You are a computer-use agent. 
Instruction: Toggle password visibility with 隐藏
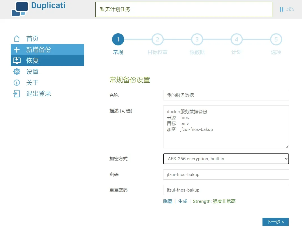click(x=168, y=201)
